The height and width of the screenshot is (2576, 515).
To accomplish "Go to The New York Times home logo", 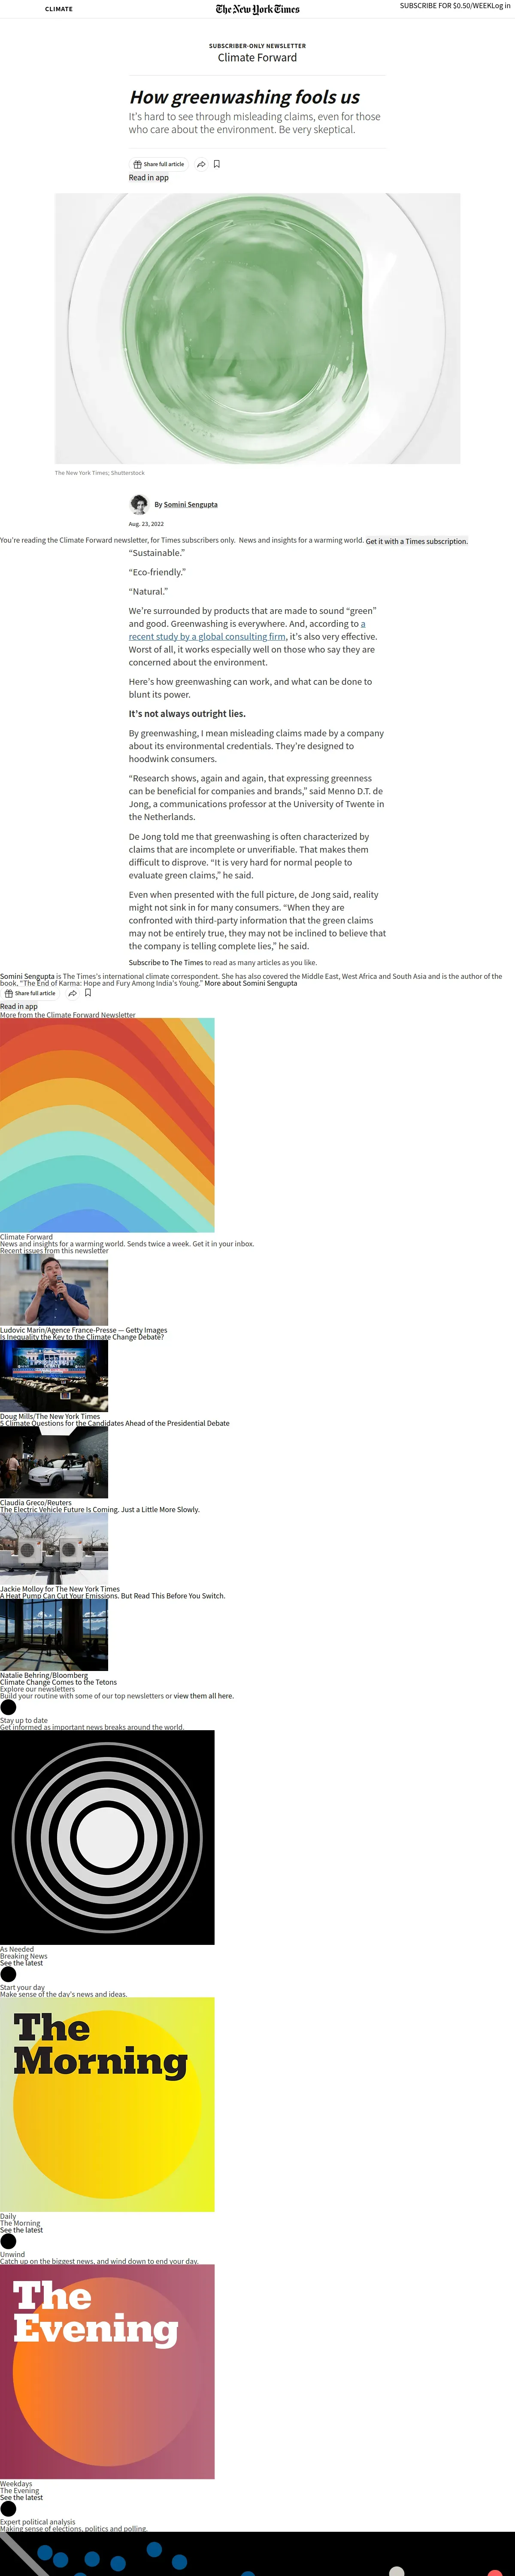I will click(257, 9).
